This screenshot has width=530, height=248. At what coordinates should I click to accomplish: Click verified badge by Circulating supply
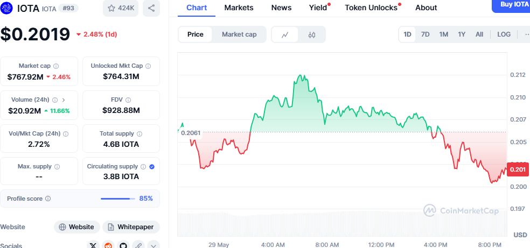point(152,166)
